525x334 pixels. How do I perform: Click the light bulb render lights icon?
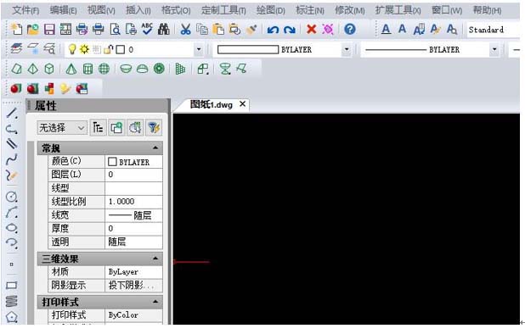tap(65, 88)
